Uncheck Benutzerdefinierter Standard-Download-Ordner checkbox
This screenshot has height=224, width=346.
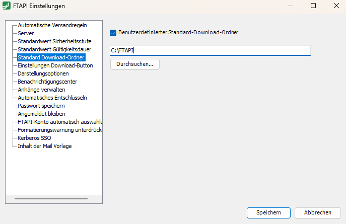(113, 33)
